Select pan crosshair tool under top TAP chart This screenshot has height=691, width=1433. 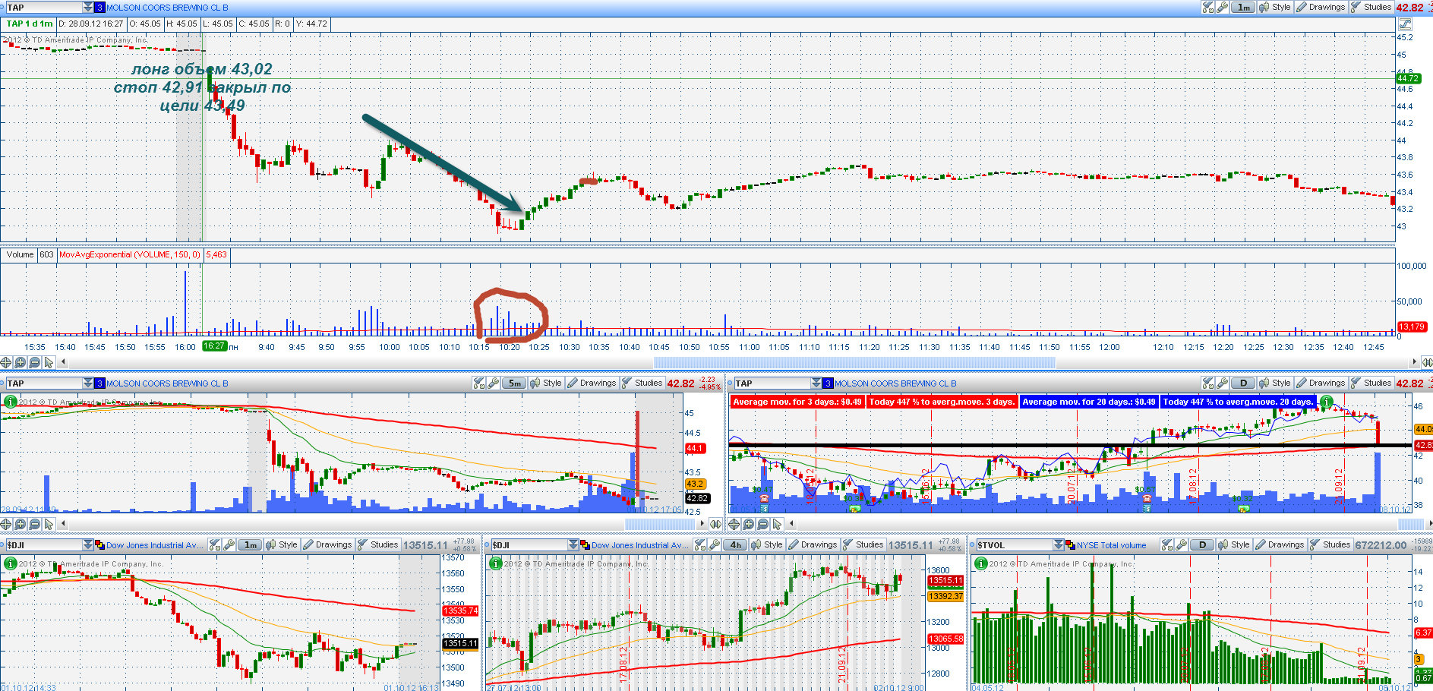[6, 362]
